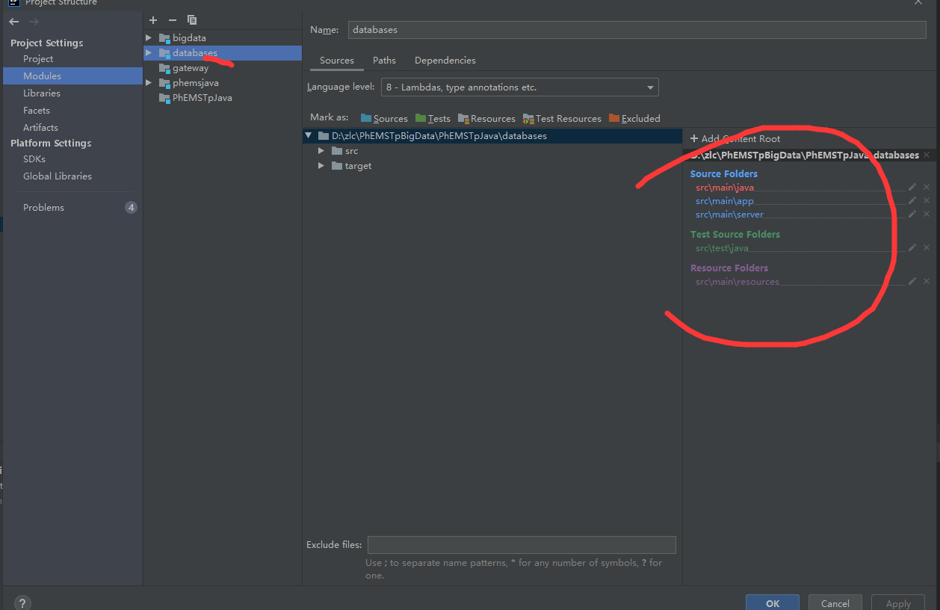Viewport: 940px width, 610px height.
Task: Click Add Content Root
Action: (735, 139)
